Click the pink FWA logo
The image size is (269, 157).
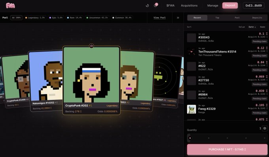(x=10, y=6)
